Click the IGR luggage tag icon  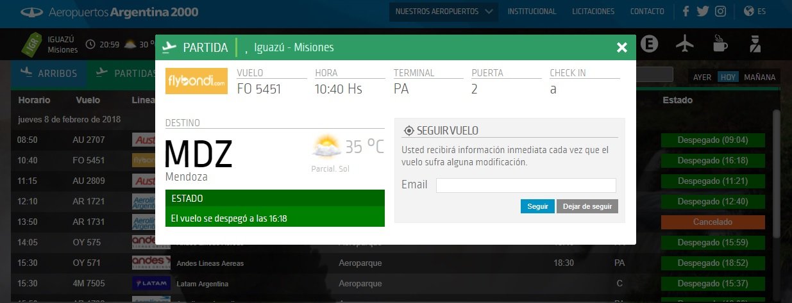coord(31,44)
